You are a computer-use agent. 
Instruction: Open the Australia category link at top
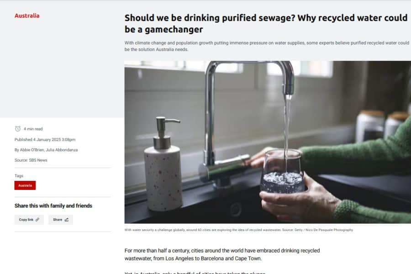[27, 16]
